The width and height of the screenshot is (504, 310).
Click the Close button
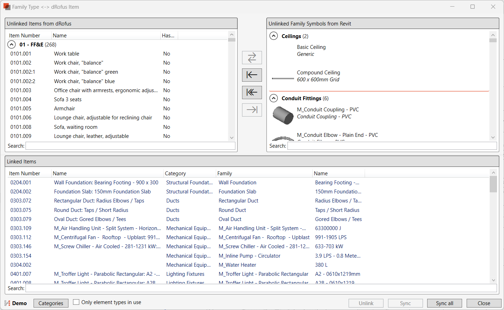tap(484, 303)
